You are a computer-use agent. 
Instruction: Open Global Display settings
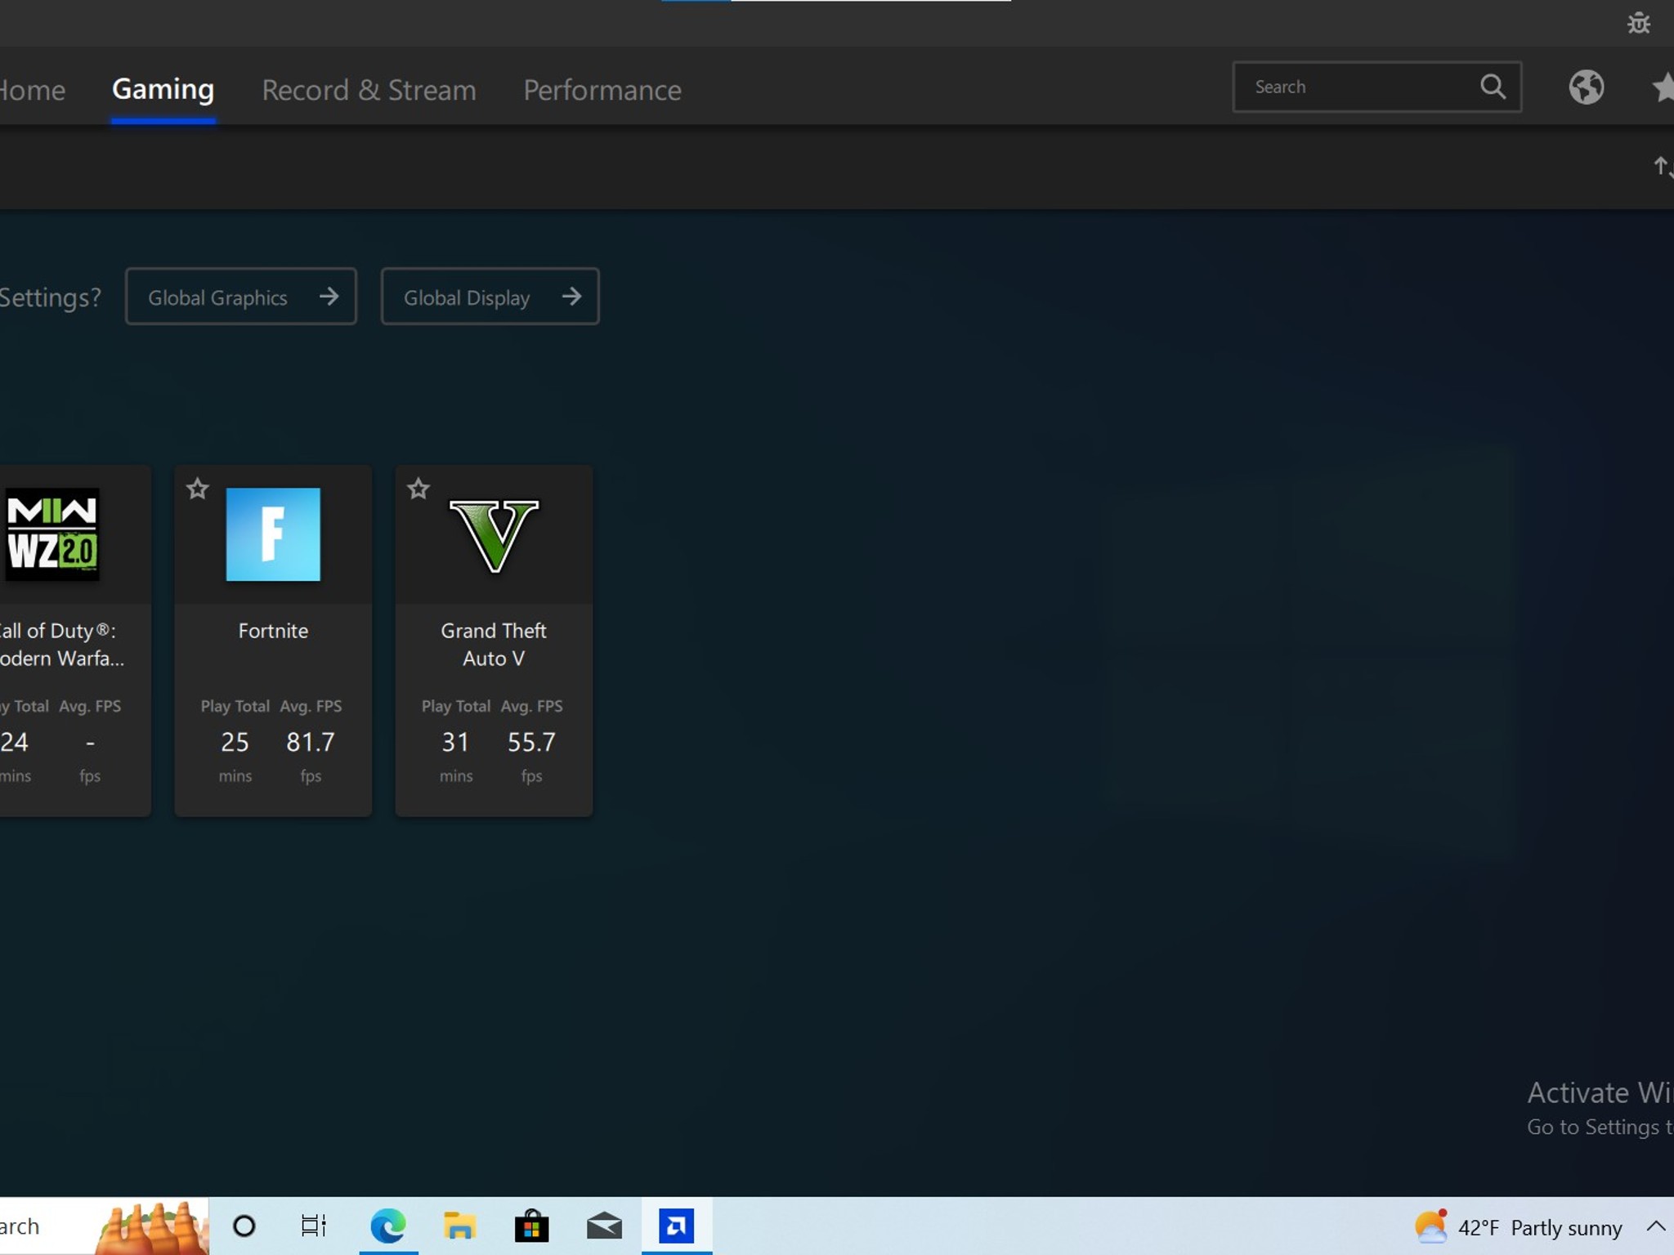[490, 297]
